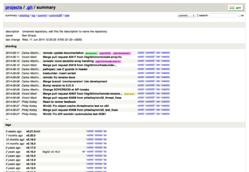Viewport: 249px width, 172px height.
Task: Open the v0.19.0 tag name
Action: (x=31, y=140)
